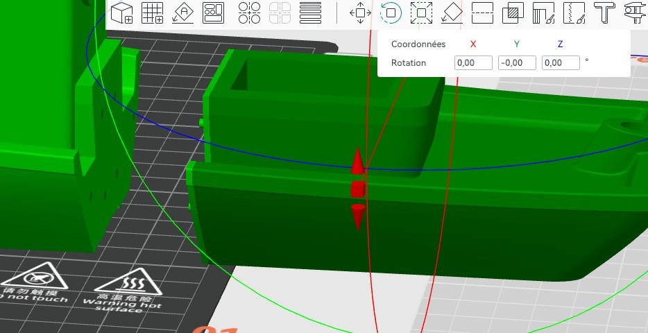648x333 pixels.
Task: Choose the Lay on face tool
Action: (452, 12)
